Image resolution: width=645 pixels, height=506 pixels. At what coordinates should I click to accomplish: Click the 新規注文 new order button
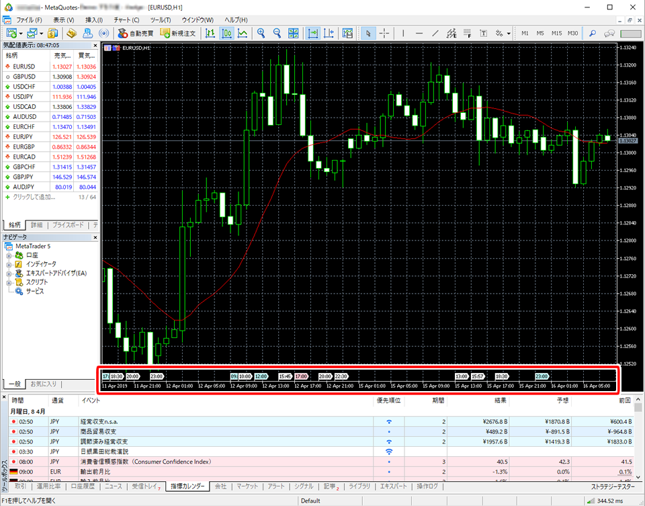[x=178, y=33]
